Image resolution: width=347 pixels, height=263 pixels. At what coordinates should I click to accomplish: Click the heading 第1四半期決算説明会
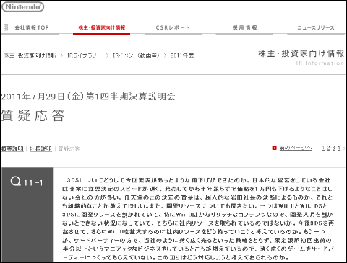coord(130,97)
